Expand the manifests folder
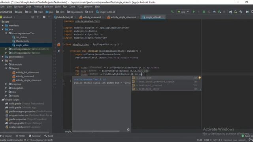Viewport: 253px width, 142px height. (x=3, y=25)
